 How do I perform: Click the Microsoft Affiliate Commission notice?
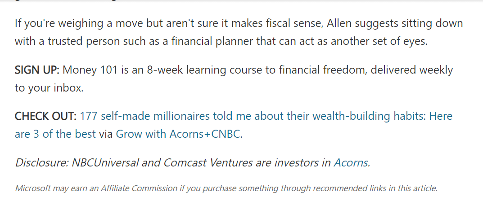pyautogui.click(x=226, y=188)
